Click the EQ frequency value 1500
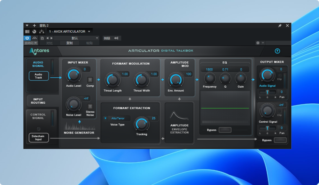 209,70
